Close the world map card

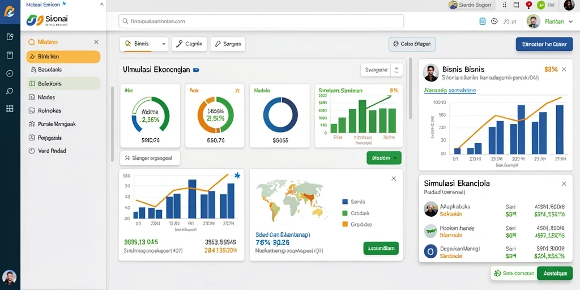click(x=394, y=178)
